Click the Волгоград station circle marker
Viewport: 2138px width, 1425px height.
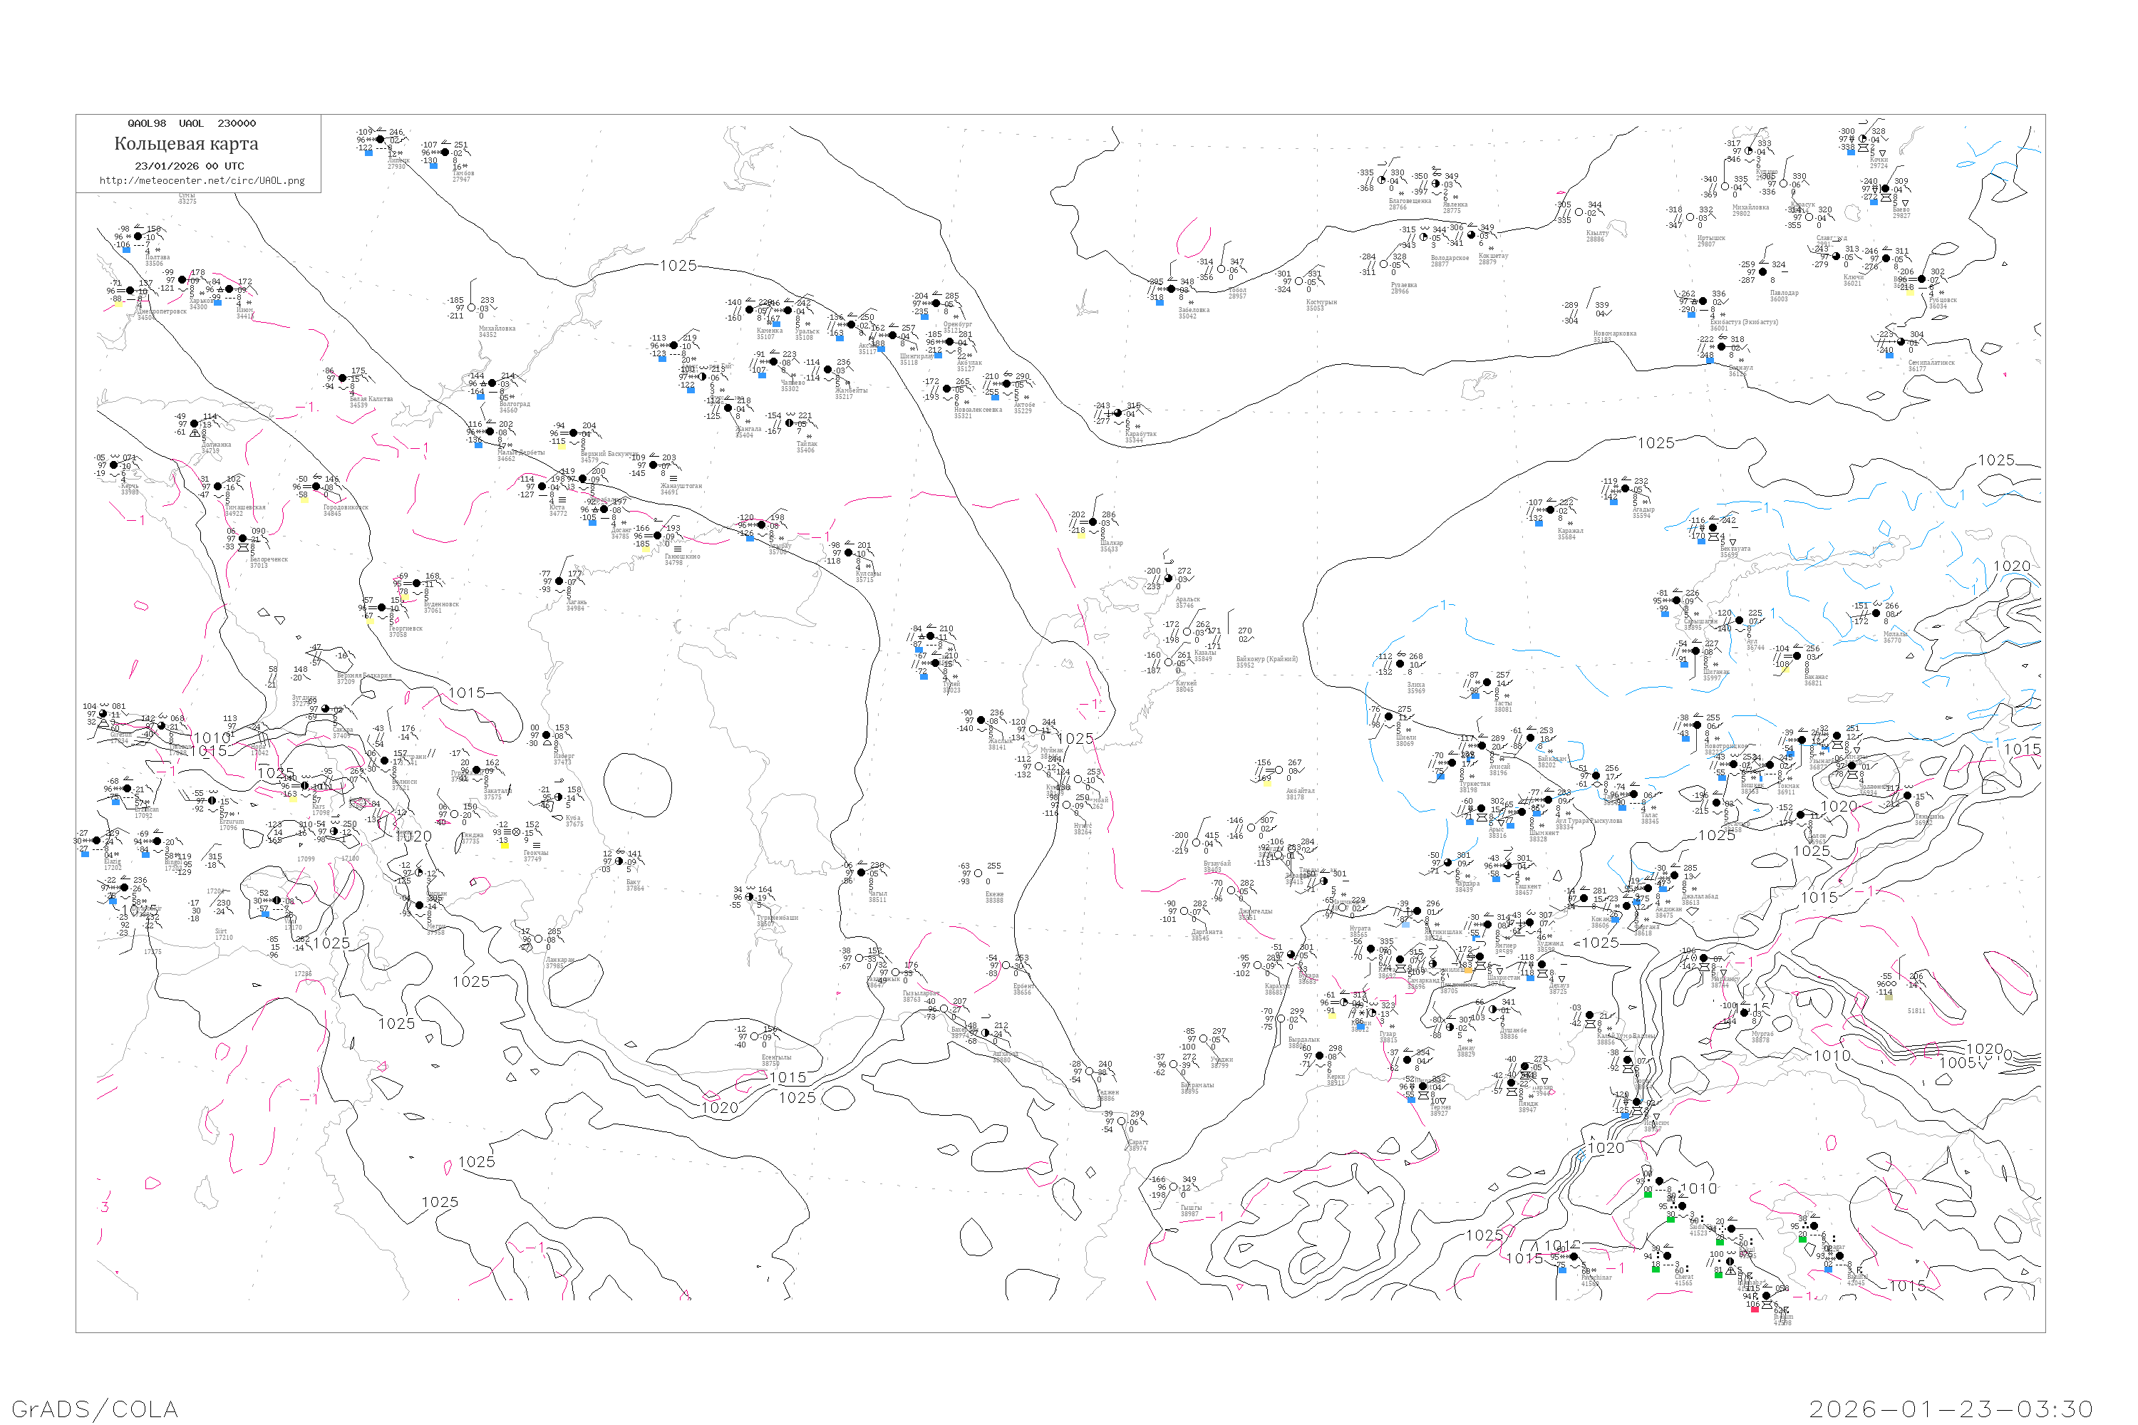492,383
